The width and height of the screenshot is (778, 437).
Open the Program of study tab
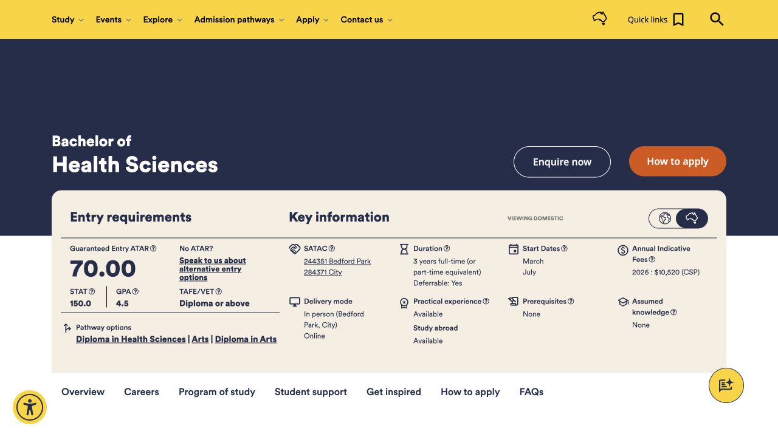point(217,392)
